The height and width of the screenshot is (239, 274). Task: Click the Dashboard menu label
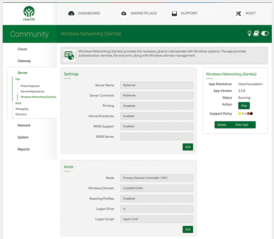[89, 13]
